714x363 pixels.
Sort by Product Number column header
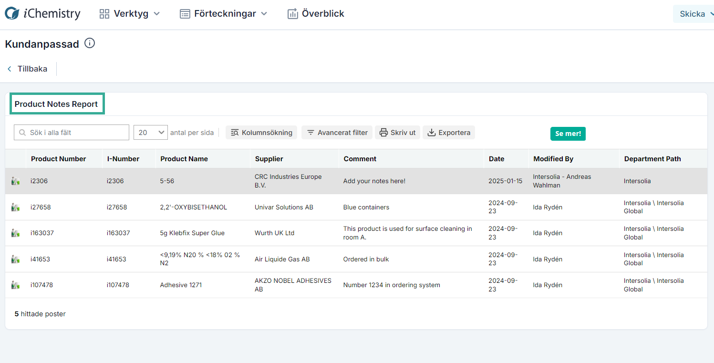tap(59, 159)
